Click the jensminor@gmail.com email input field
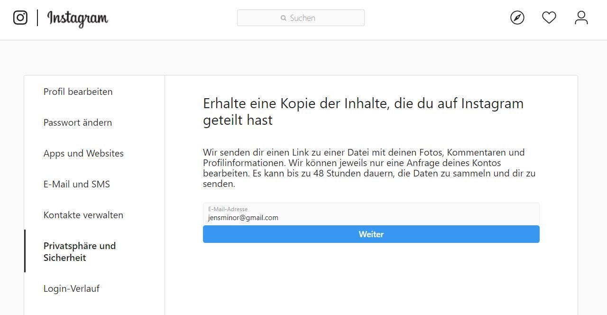 [371, 218]
